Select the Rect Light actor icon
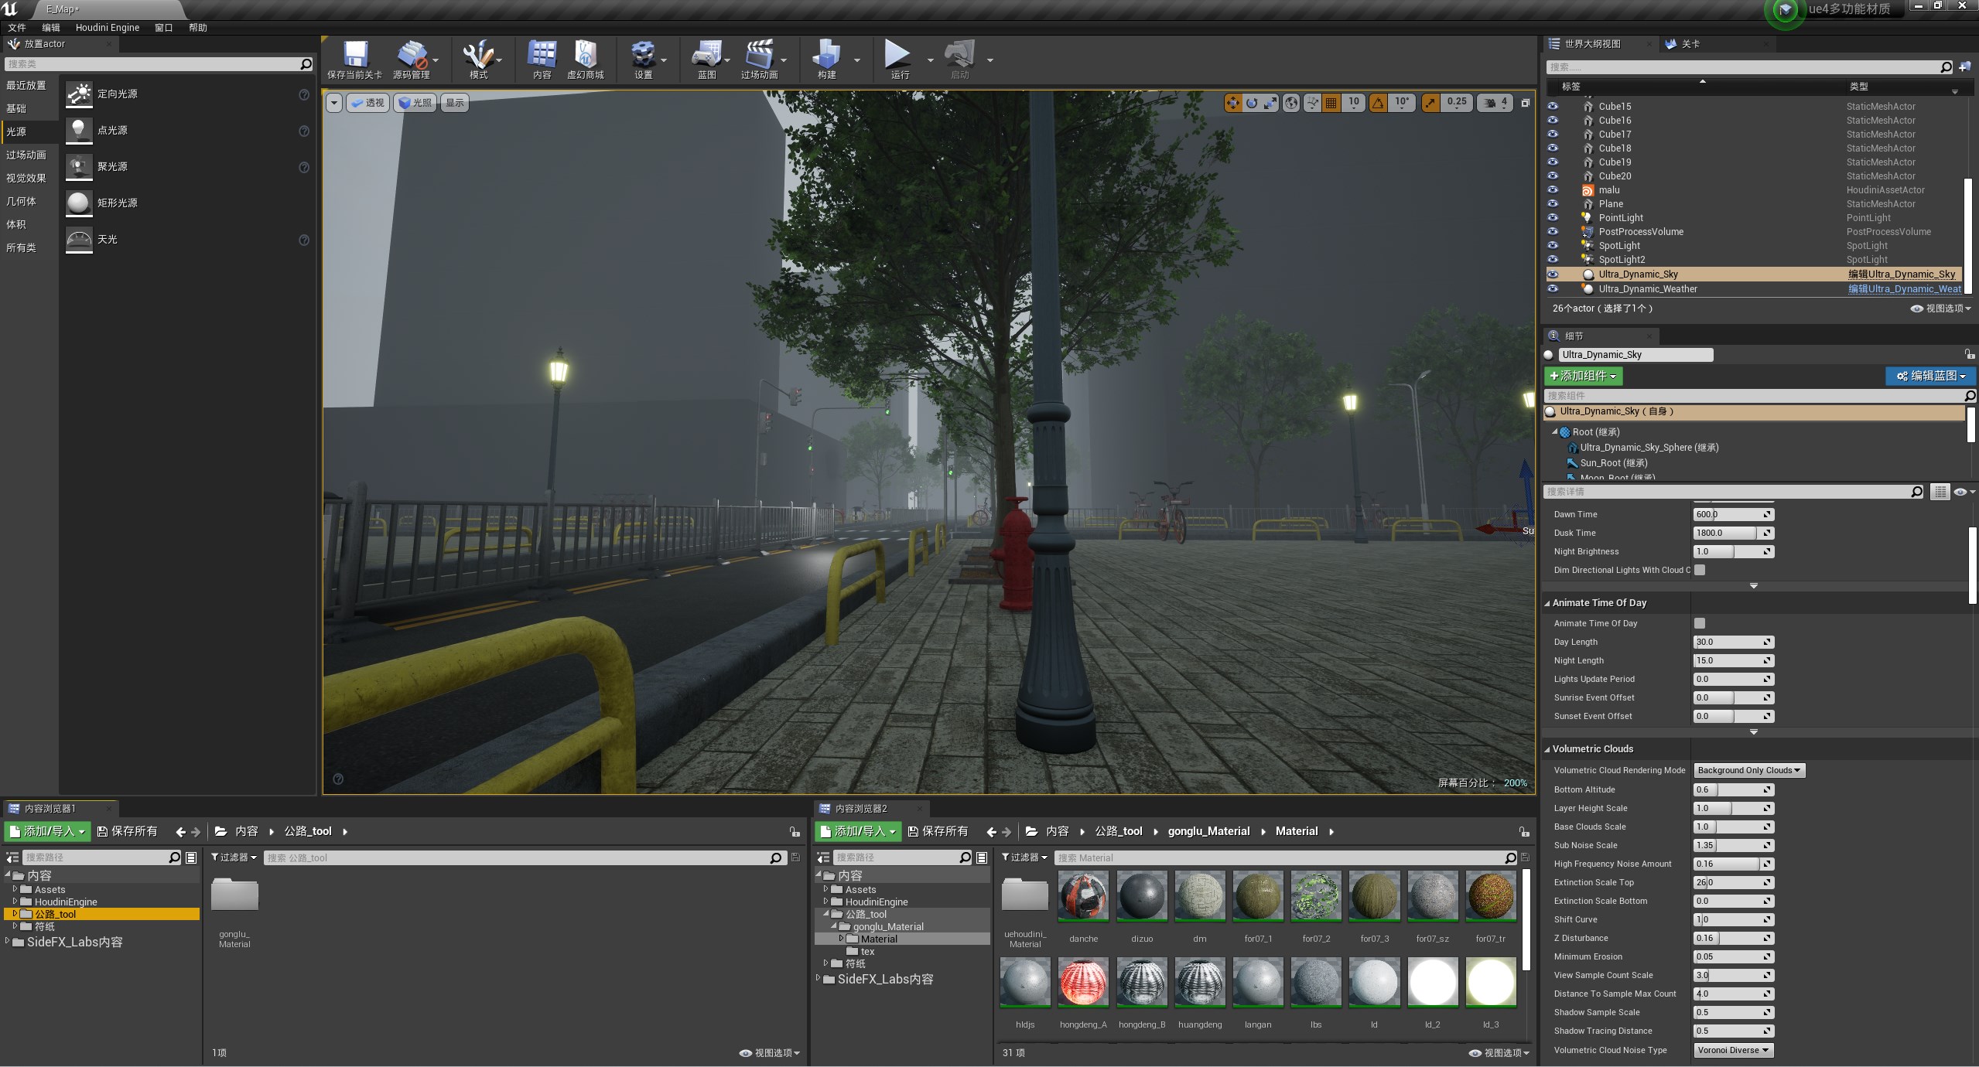 coord(79,203)
